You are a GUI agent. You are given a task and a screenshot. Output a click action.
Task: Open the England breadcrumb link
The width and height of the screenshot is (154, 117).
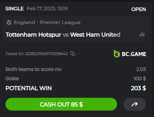click(x=24, y=22)
